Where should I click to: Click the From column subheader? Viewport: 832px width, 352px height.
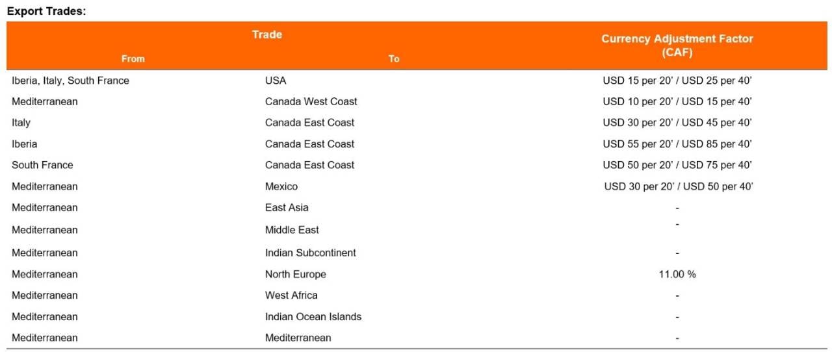133,58
